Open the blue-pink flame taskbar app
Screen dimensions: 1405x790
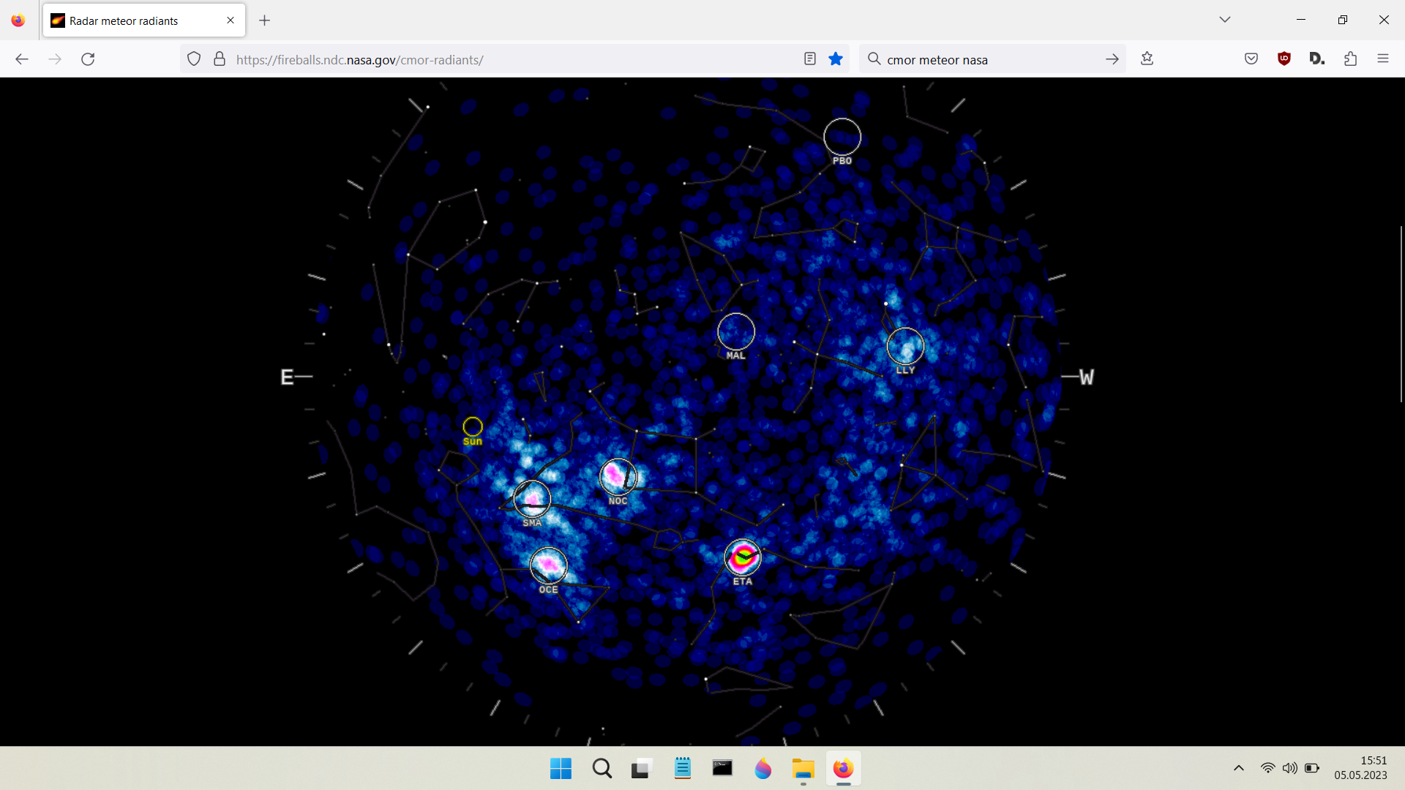pyautogui.click(x=763, y=769)
